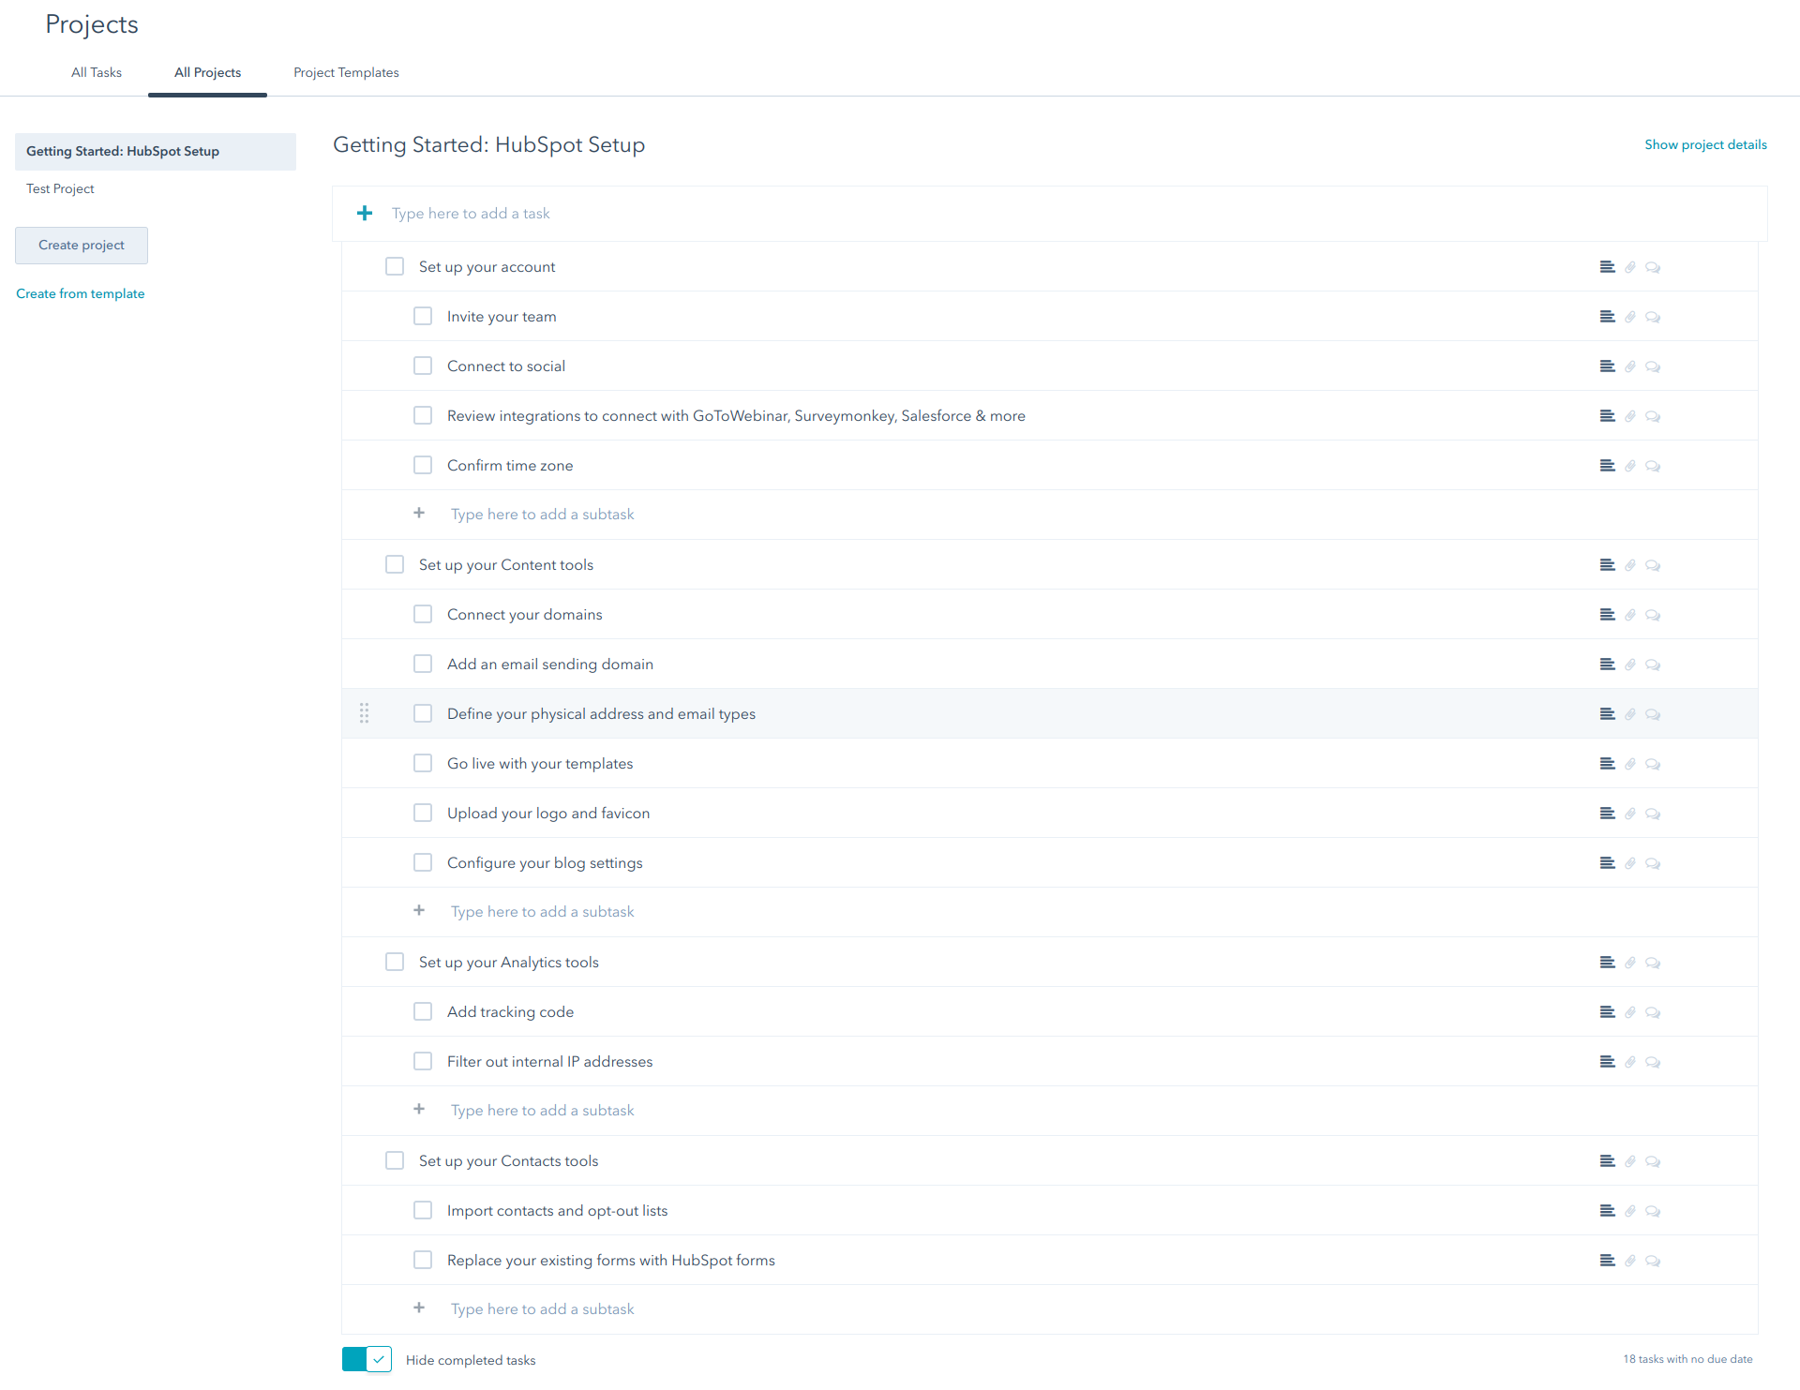Select Test Project in the sidebar
1800x1390 pixels.
(x=59, y=188)
